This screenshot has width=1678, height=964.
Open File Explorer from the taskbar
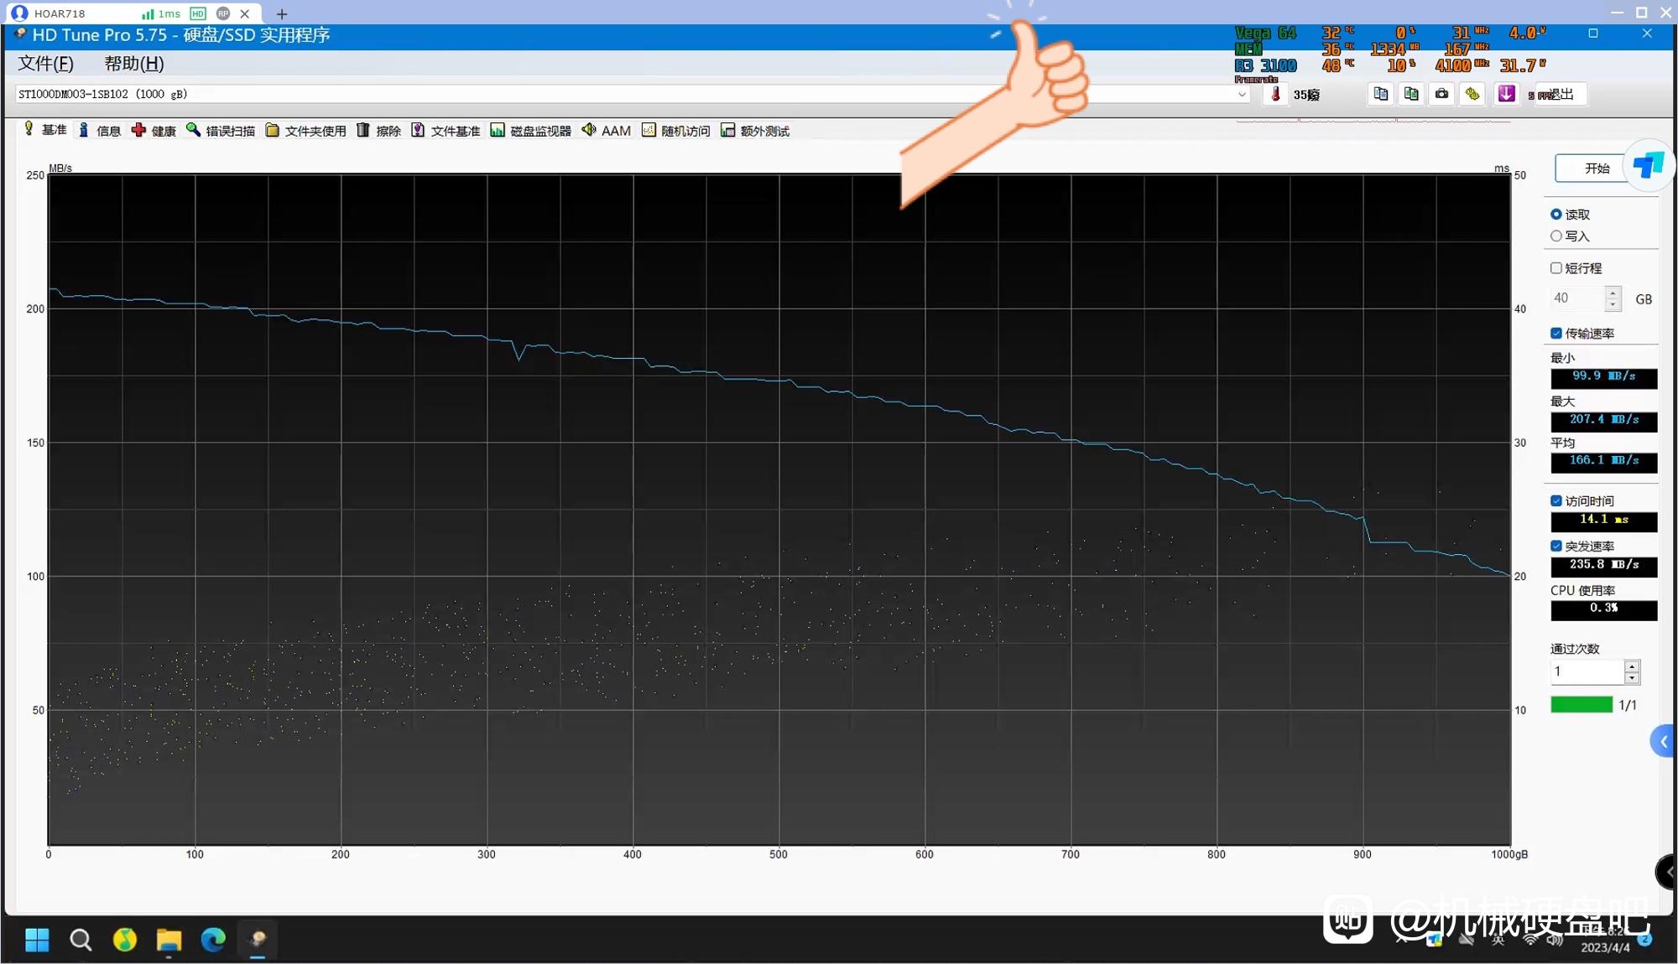click(x=169, y=941)
